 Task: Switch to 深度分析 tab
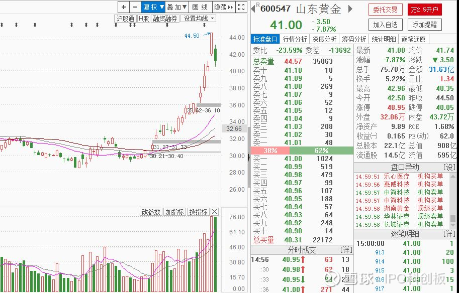point(324,39)
